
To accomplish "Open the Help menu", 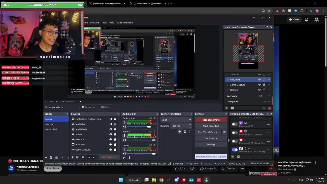I will [x=112, y=22].
